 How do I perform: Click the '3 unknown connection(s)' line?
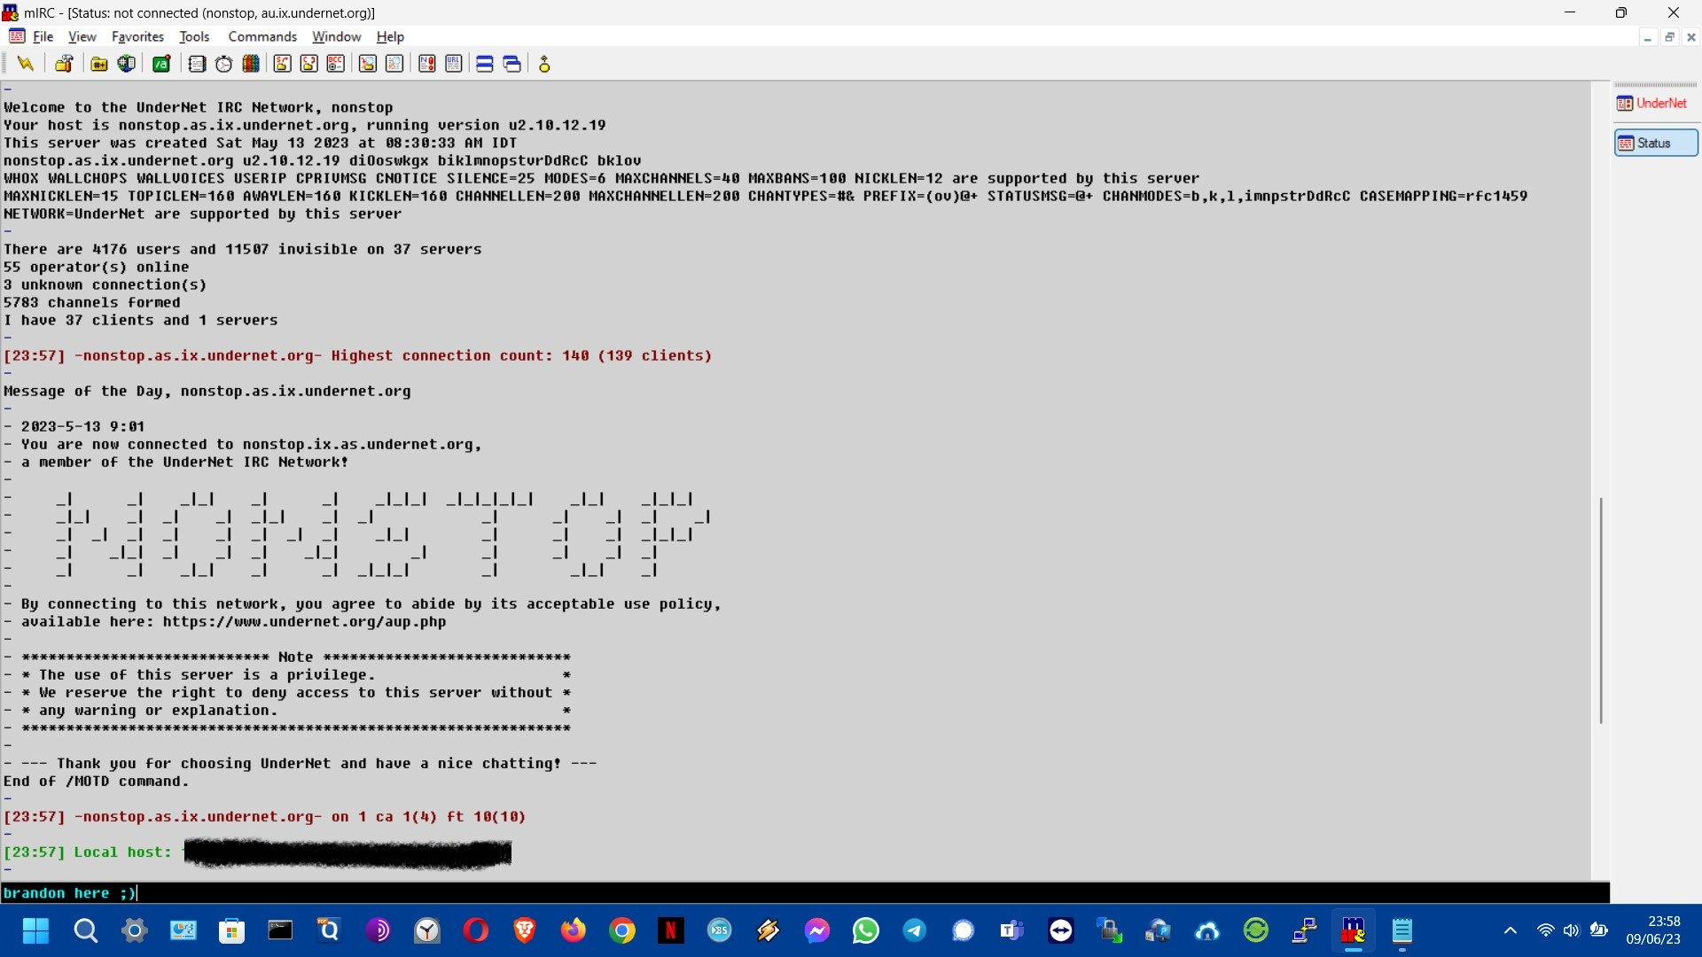click(x=105, y=285)
